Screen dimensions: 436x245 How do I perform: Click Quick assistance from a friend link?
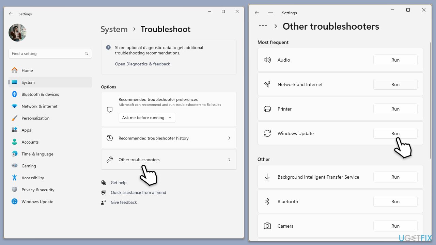coord(138,193)
